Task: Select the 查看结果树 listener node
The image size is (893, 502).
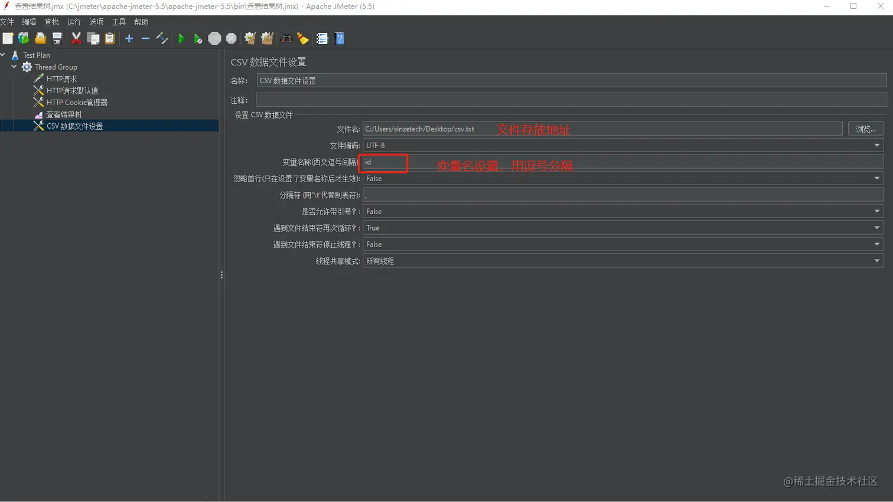Action: coord(64,114)
